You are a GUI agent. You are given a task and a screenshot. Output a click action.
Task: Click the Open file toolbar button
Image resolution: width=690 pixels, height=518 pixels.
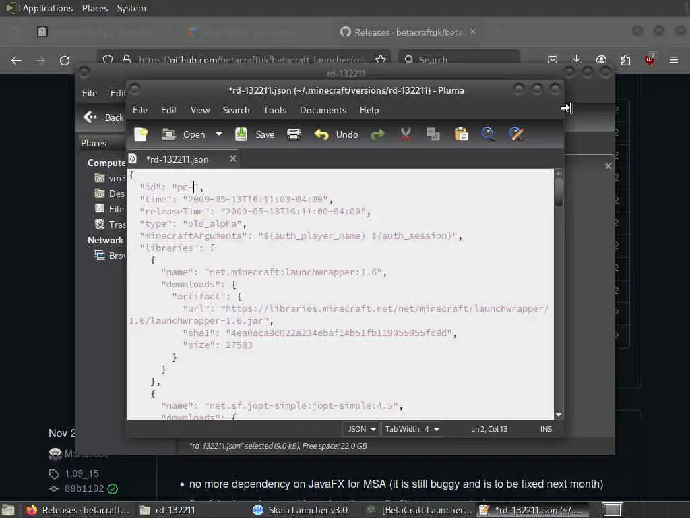(183, 134)
